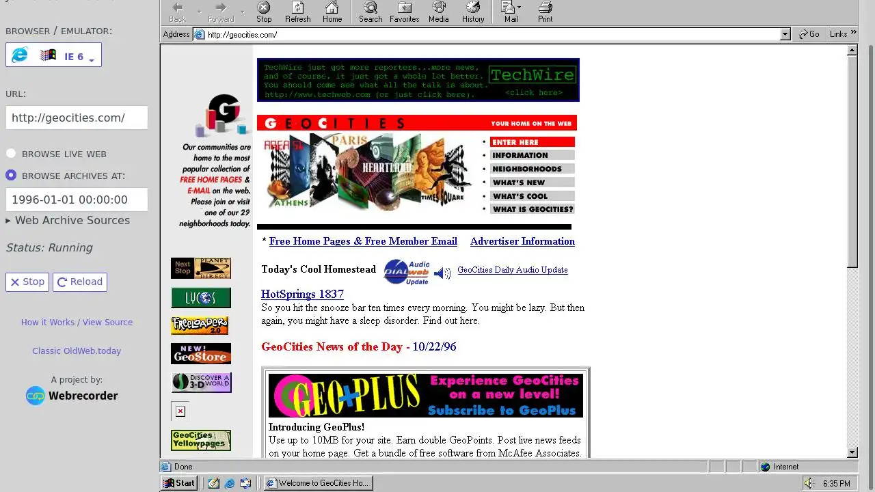Open Free Home Pages & Free Member Email link

[x=363, y=241]
